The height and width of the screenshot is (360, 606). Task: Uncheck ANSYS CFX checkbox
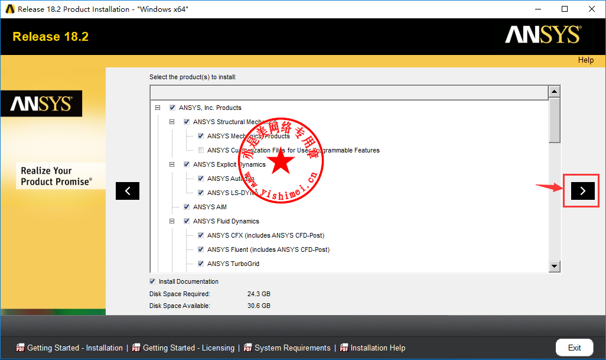tap(201, 235)
